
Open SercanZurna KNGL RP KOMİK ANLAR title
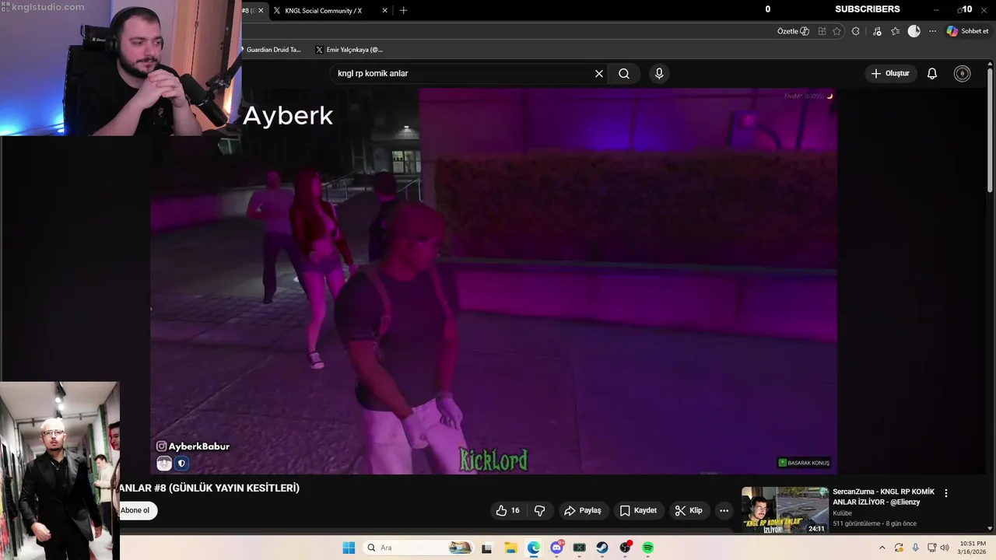(x=883, y=496)
